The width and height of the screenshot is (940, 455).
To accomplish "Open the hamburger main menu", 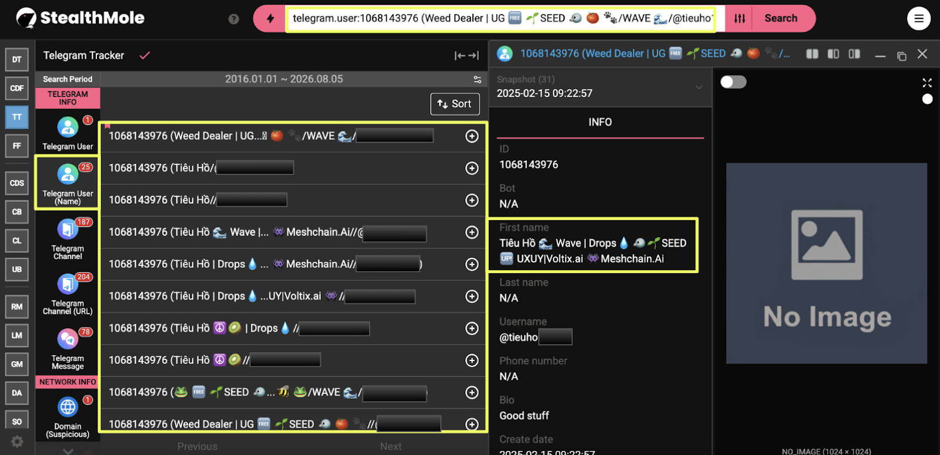I will coord(919,19).
